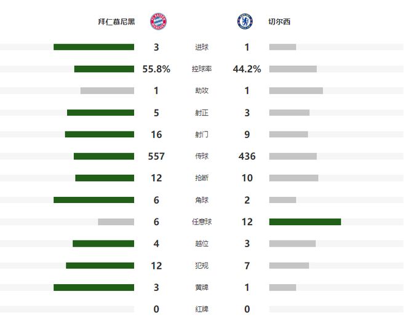Select the 拜仁慕尼黑 team name
This screenshot has width=406, height=326.
(x=117, y=22)
